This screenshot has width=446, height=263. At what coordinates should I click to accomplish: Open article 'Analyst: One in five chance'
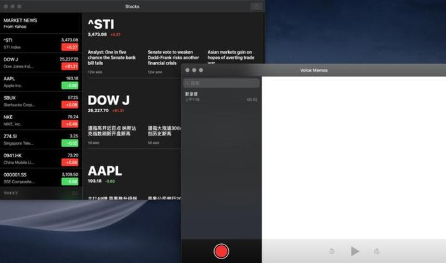[x=111, y=58]
